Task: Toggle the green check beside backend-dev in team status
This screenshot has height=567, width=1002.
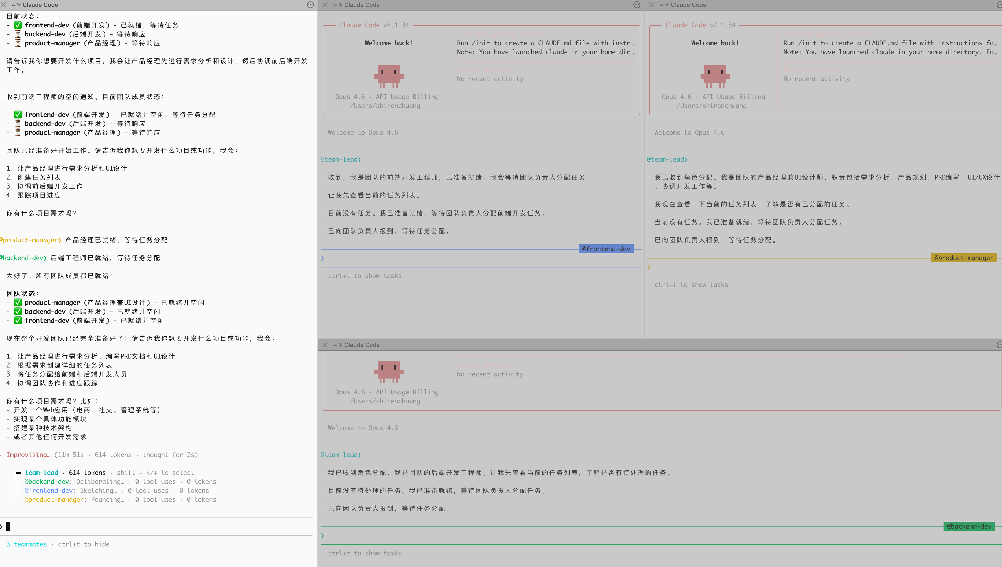Action: [18, 311]
